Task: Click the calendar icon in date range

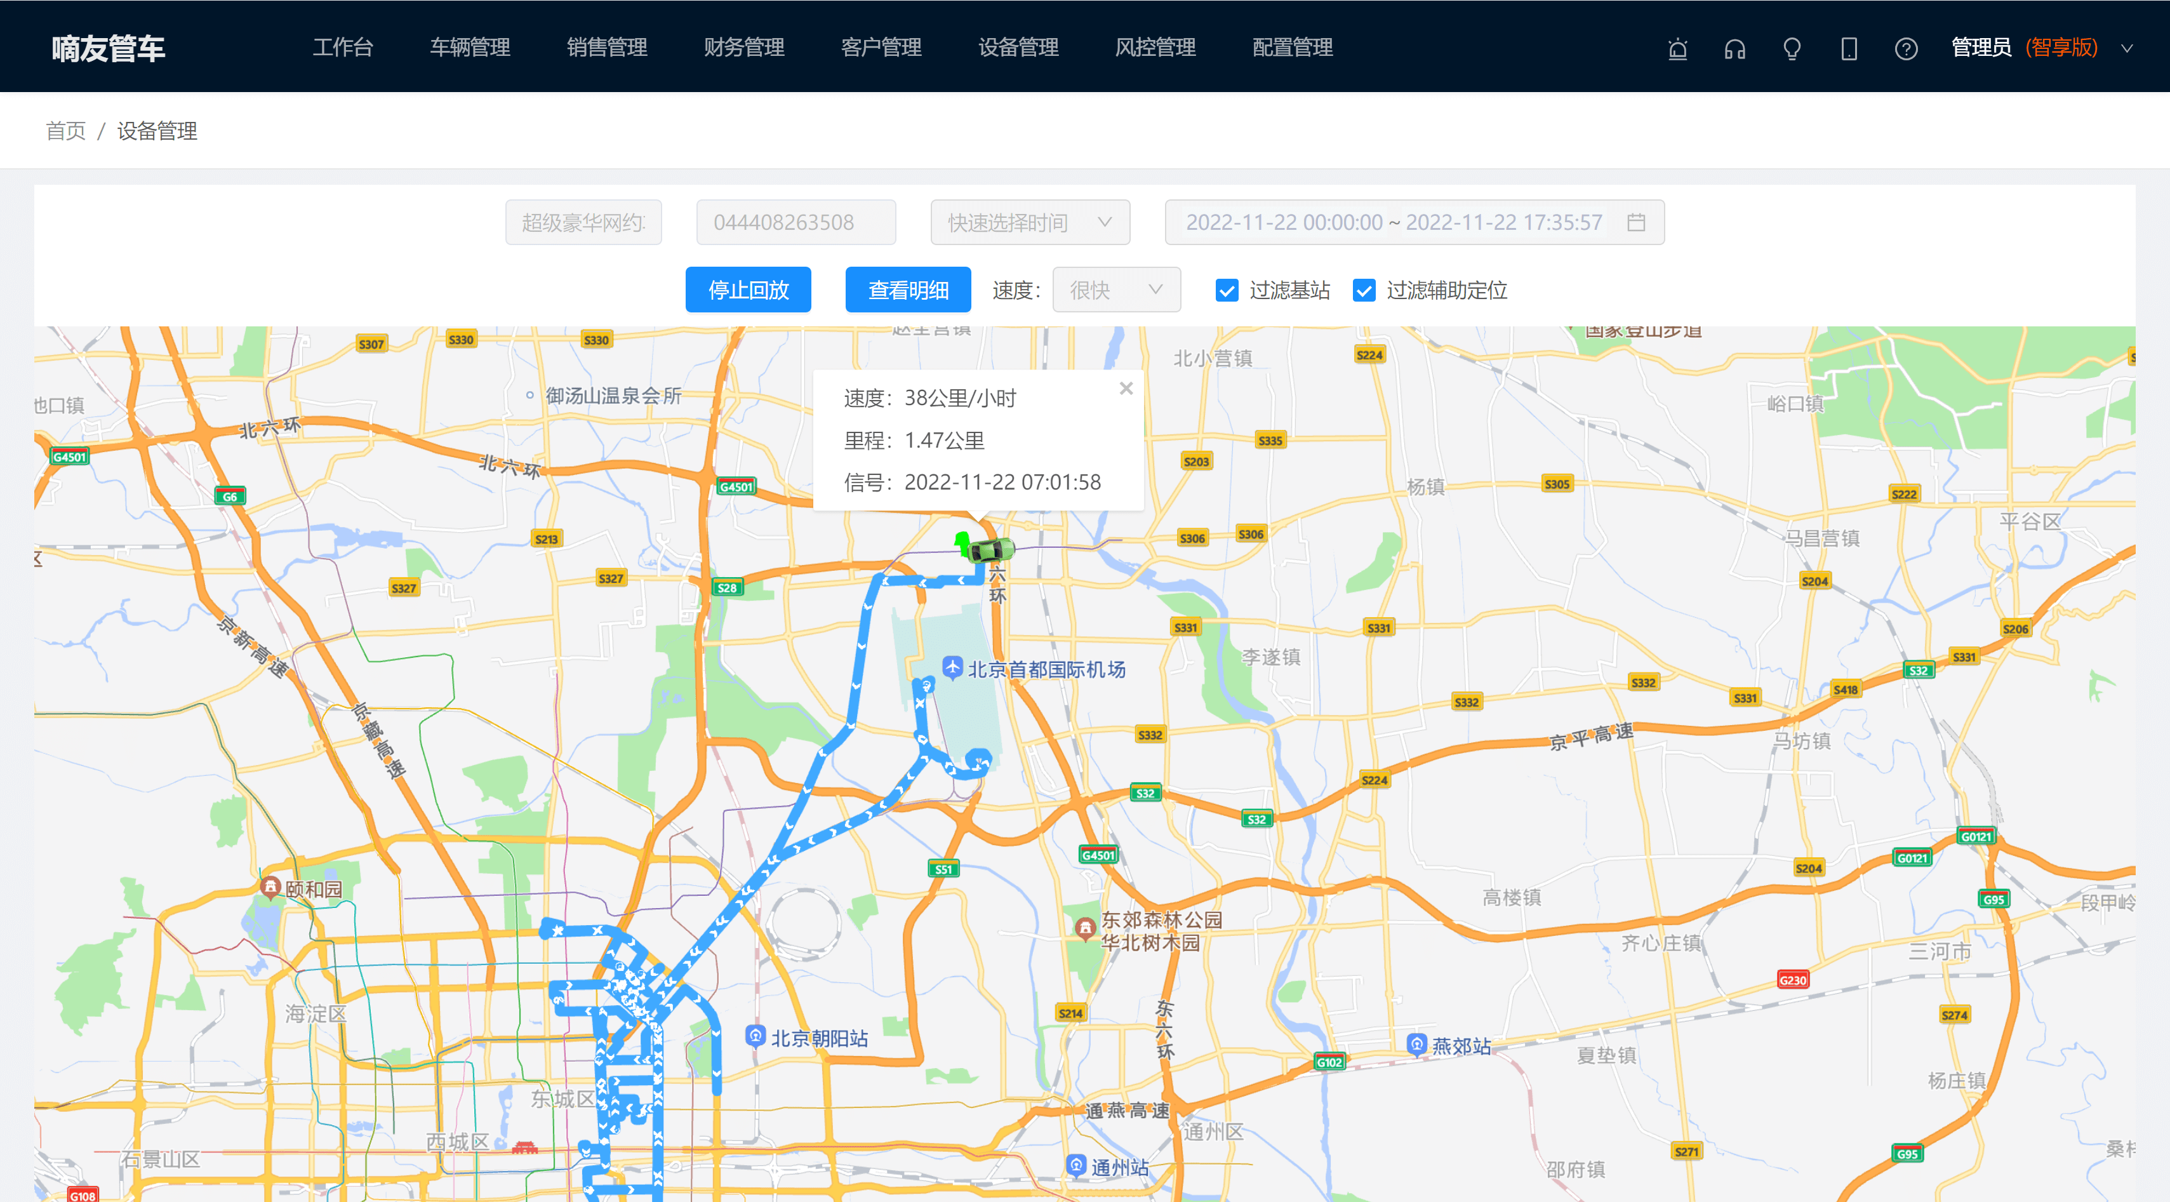Action: click(1636, 222)
